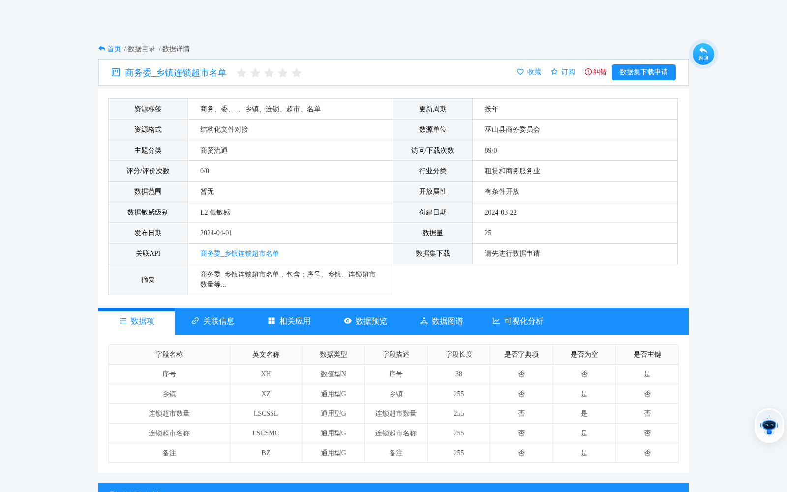Click the 有条件开放 open attribute value
Image resolution: width=787 pixels, height=492 pixels.
pyautogui.click(x=502, y=192)
